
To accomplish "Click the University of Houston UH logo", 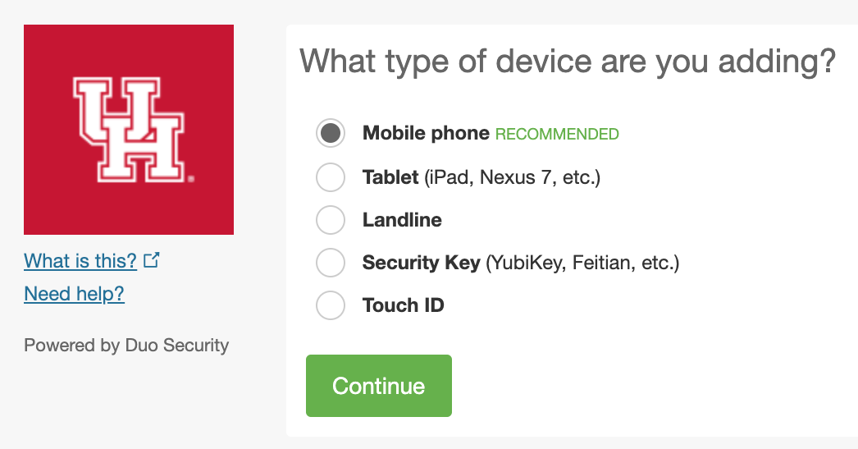I will pyautogui.click(x=129, y=130).
